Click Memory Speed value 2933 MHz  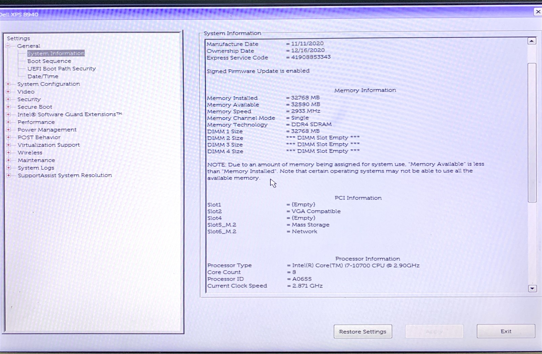click(x=306, y=111)
